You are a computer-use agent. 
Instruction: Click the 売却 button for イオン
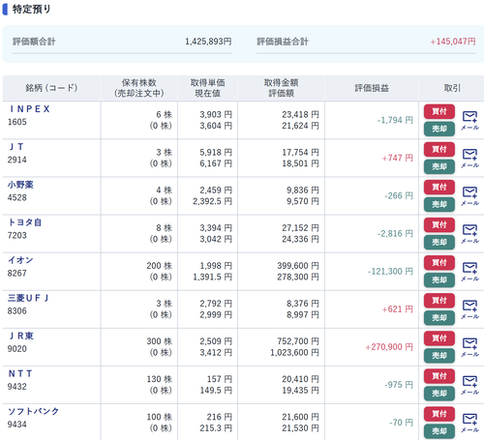[x=439, y=279]
